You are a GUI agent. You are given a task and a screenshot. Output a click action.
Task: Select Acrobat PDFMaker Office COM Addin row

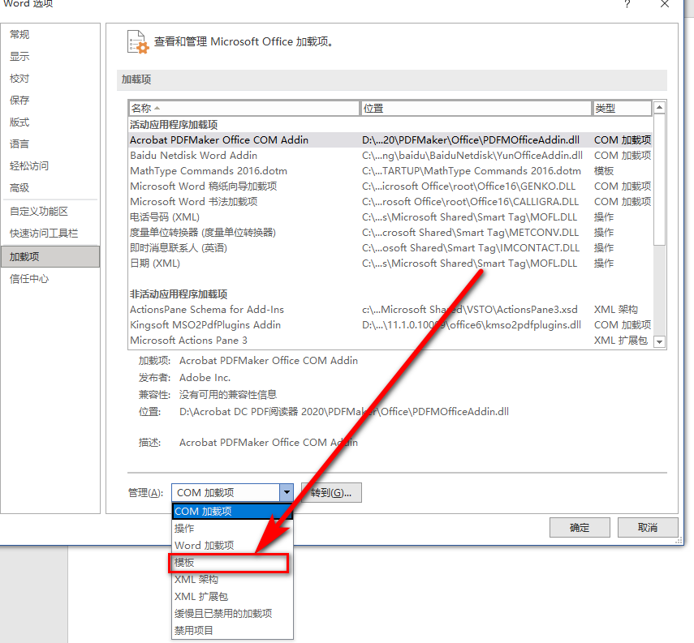tap(390, 139)
